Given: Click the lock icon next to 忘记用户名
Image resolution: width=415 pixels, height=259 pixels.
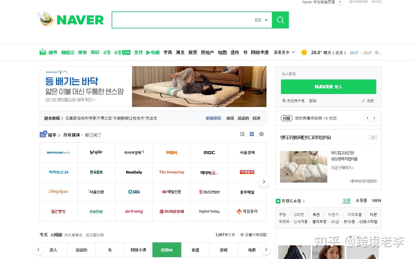Looking at the screenshot, I should tap(284, 100).
